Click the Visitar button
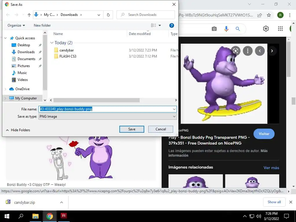296x222 pixels. 264,134
